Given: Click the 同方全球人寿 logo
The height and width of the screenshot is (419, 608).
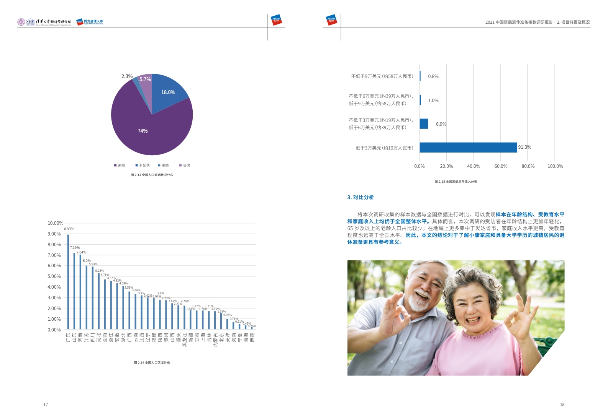Looking at the screenshot, I should (90, 22).
